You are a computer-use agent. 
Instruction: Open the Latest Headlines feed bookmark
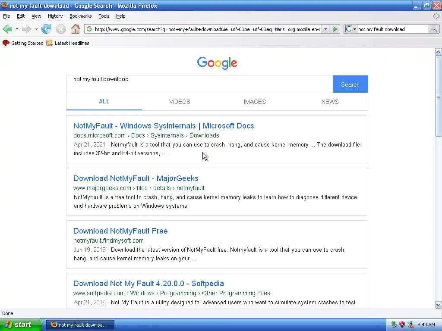[68, 43]
